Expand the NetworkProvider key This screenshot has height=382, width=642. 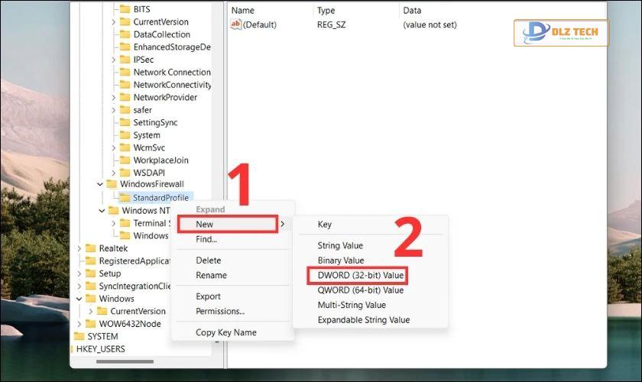113,98
